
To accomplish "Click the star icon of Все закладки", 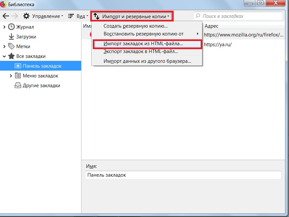I will pos(11,56).
